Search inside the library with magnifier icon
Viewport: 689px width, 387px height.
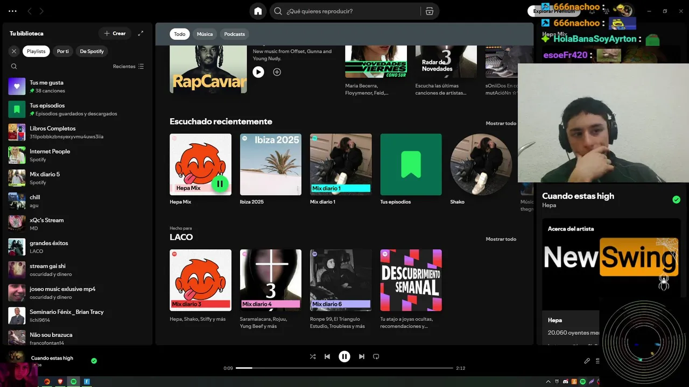(x=14, y=66)
